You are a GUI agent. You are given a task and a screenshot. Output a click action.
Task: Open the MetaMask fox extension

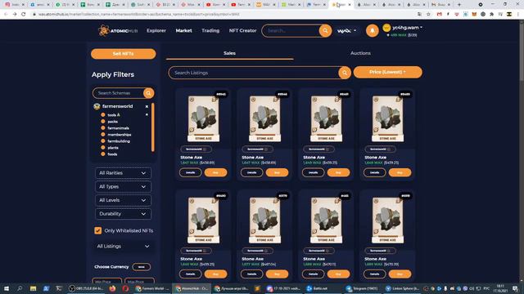[474, 15]
